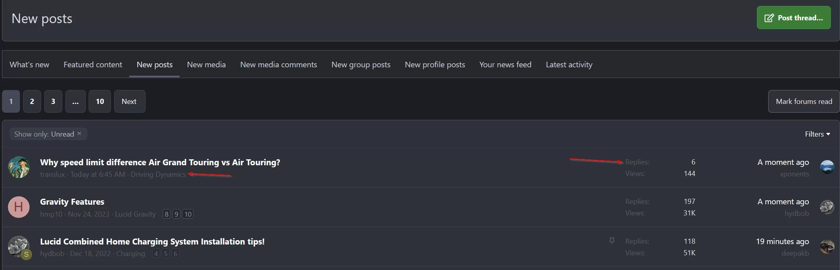Viewport: 840px width, 270px height.
Task: Click A moment ago by hydbob
Action: (x=783, y=202)
